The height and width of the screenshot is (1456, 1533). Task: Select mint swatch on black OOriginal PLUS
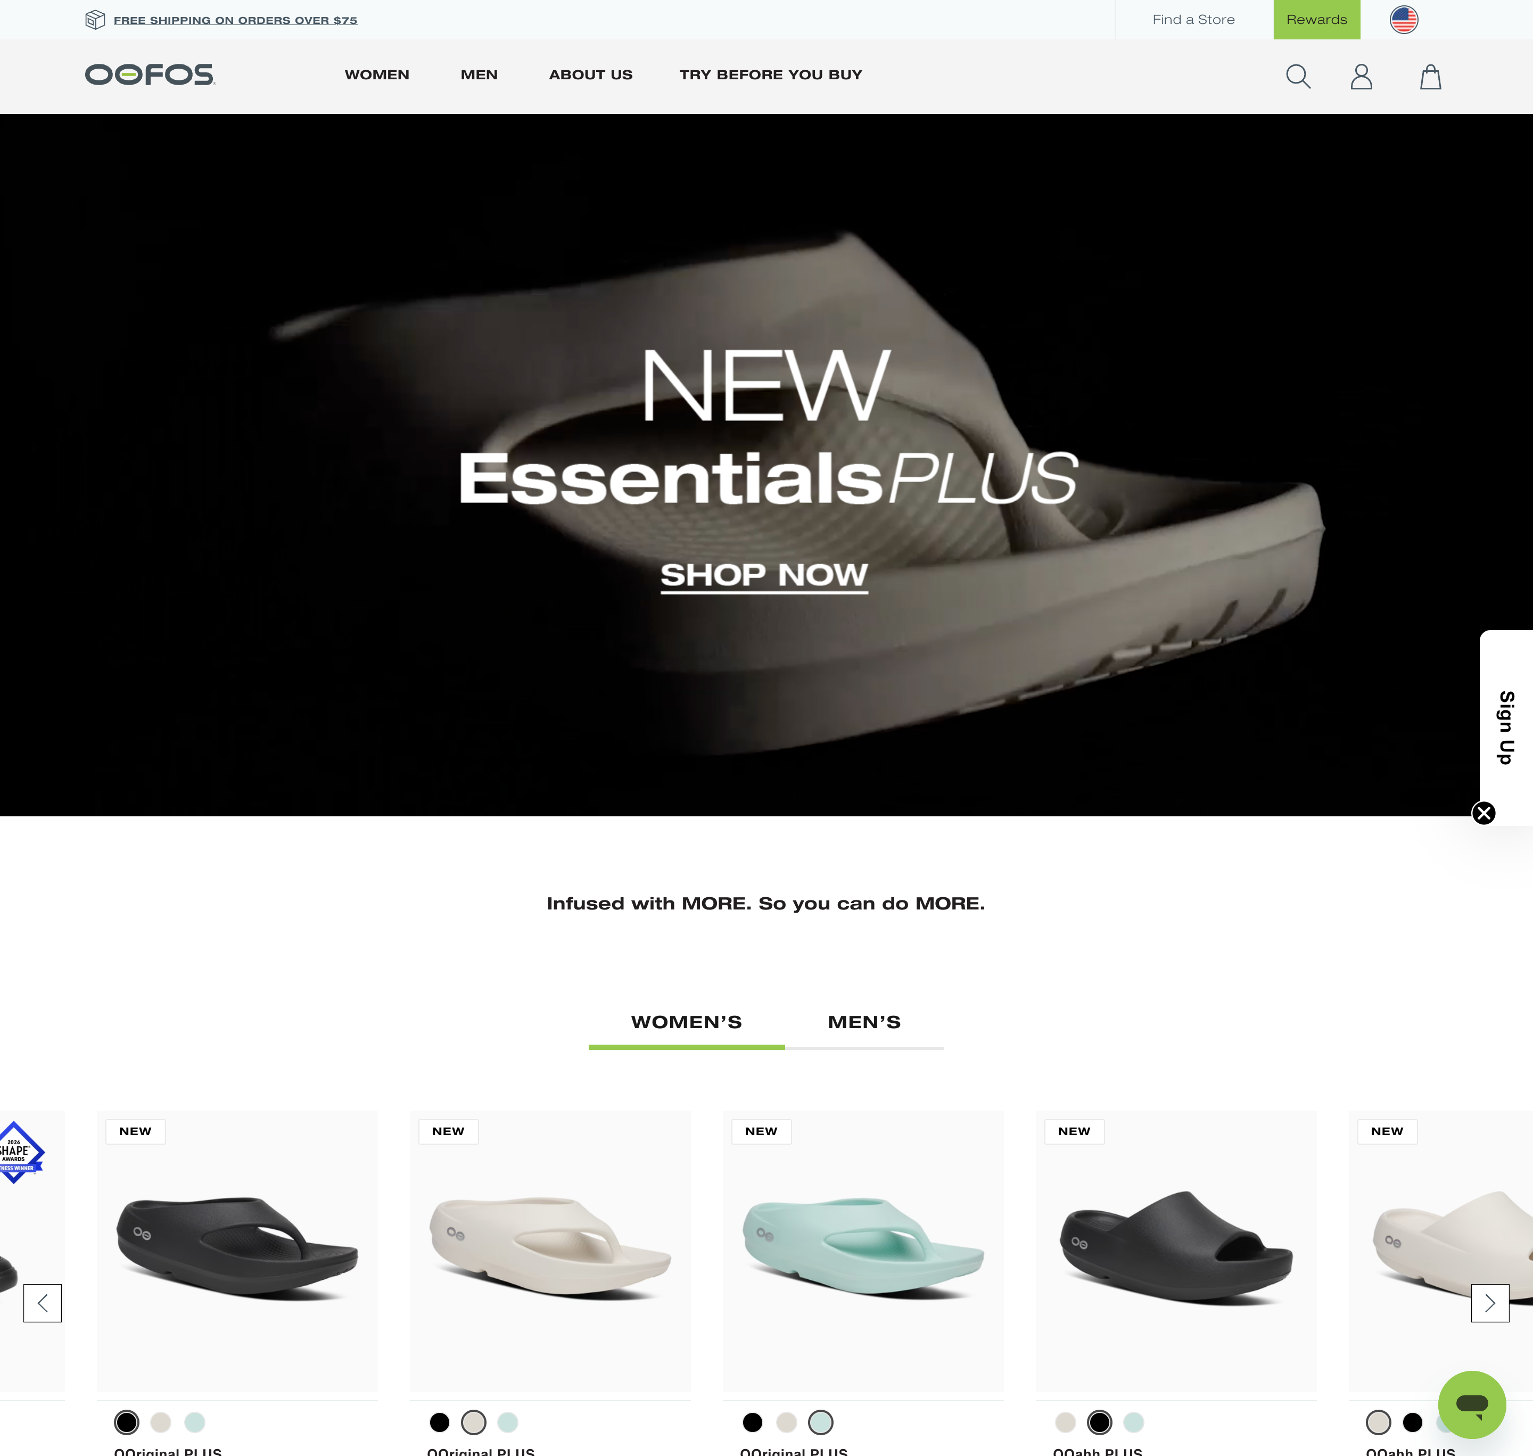(194, 1422)
